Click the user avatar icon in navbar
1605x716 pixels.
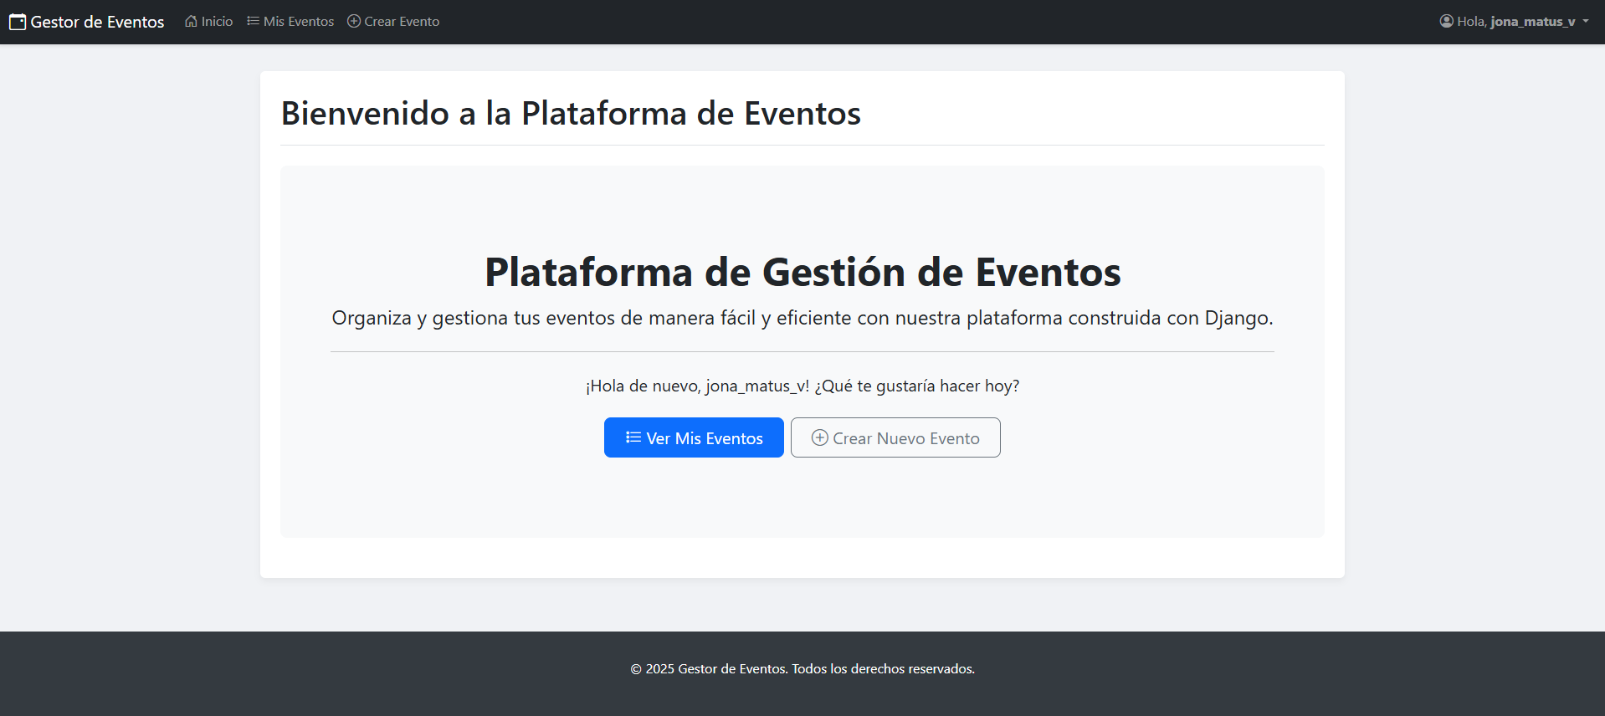tap(1446, 21)
